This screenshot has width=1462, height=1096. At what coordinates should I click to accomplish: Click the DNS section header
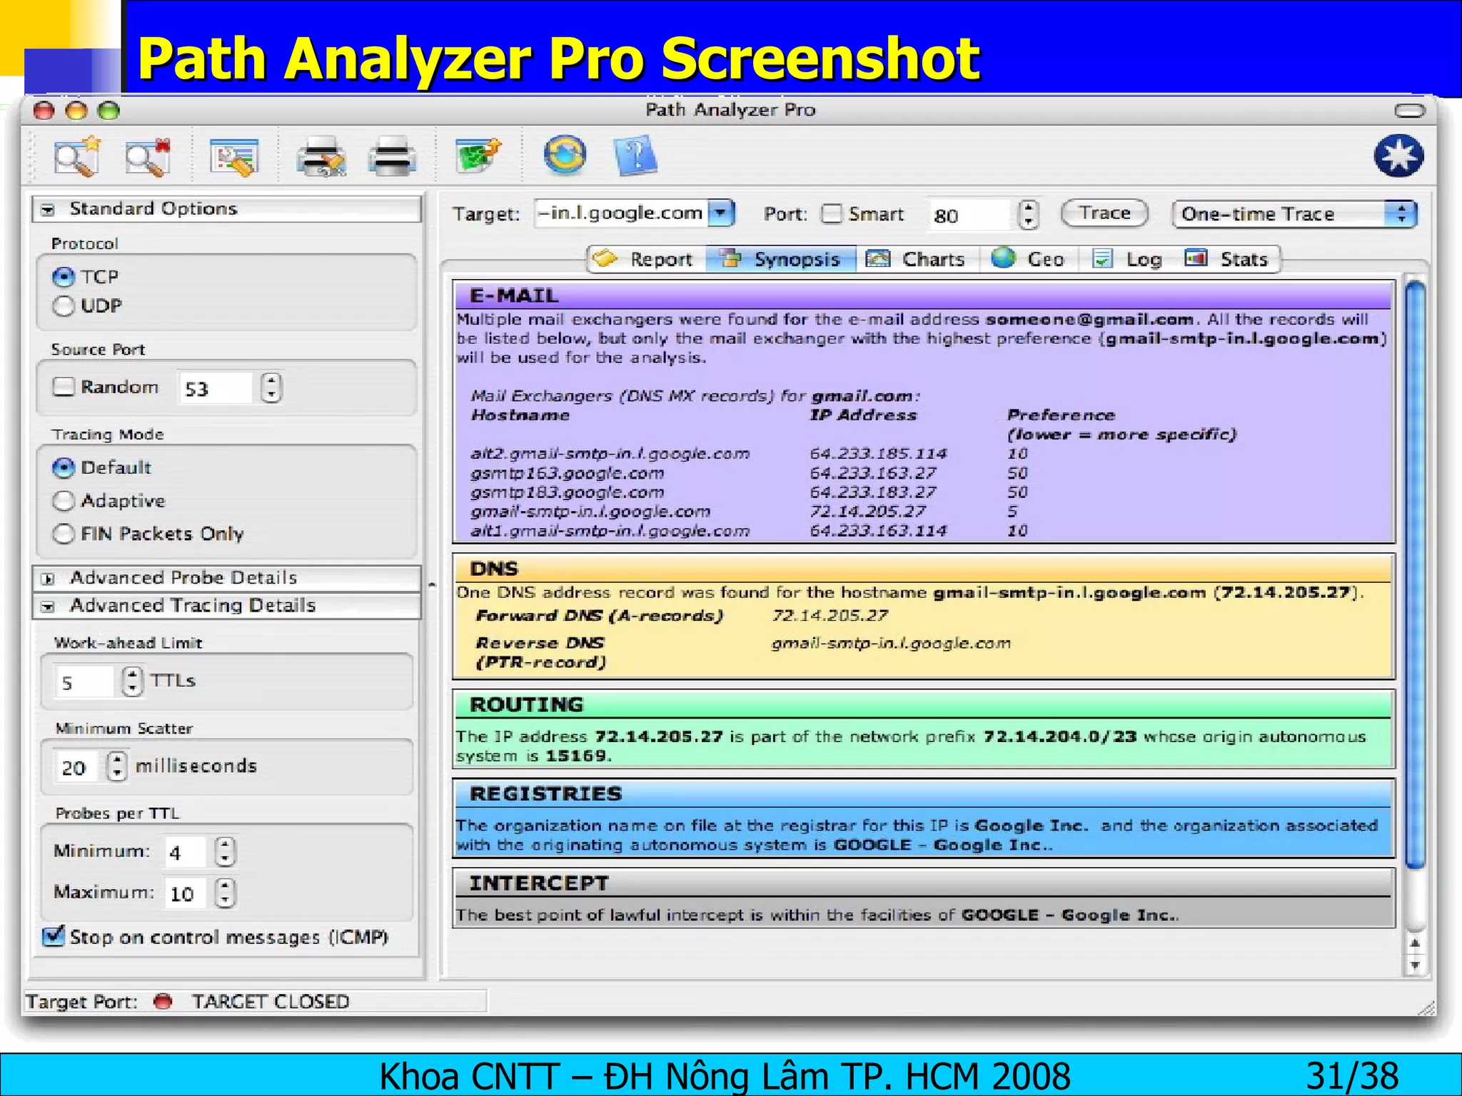coord(923,569)
